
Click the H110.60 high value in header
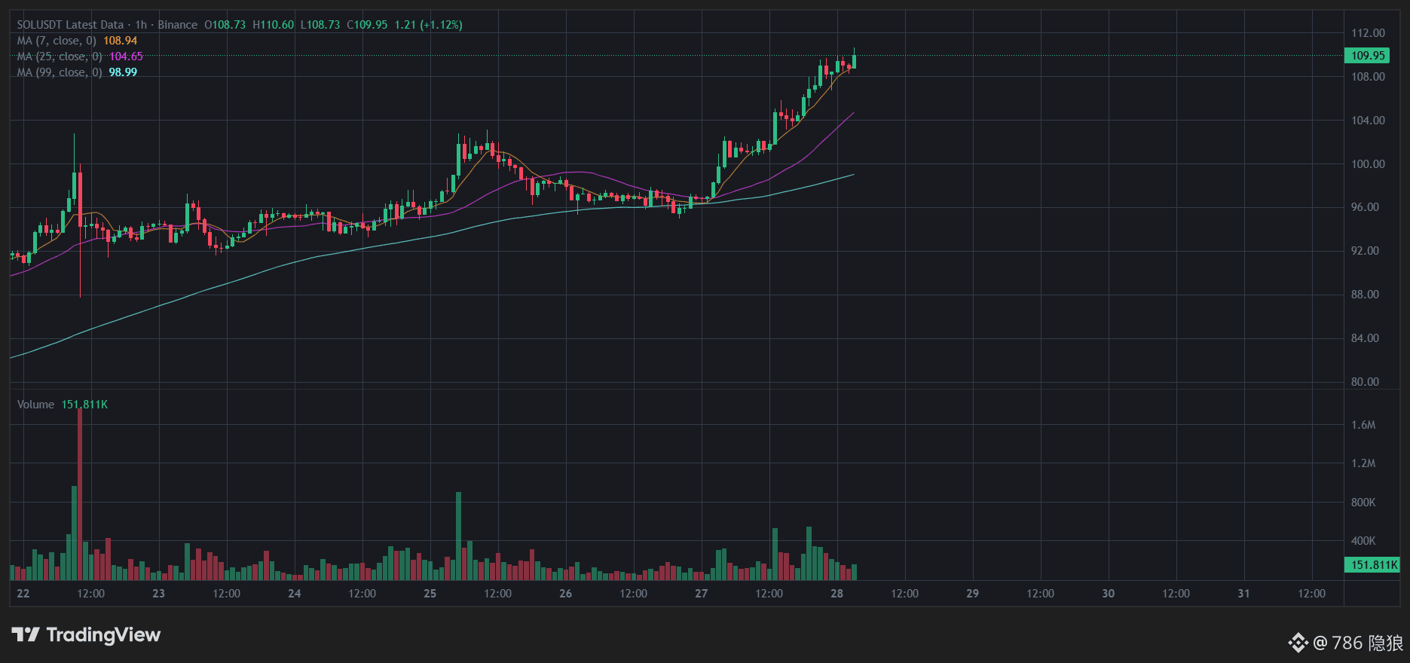pos(273,25)
